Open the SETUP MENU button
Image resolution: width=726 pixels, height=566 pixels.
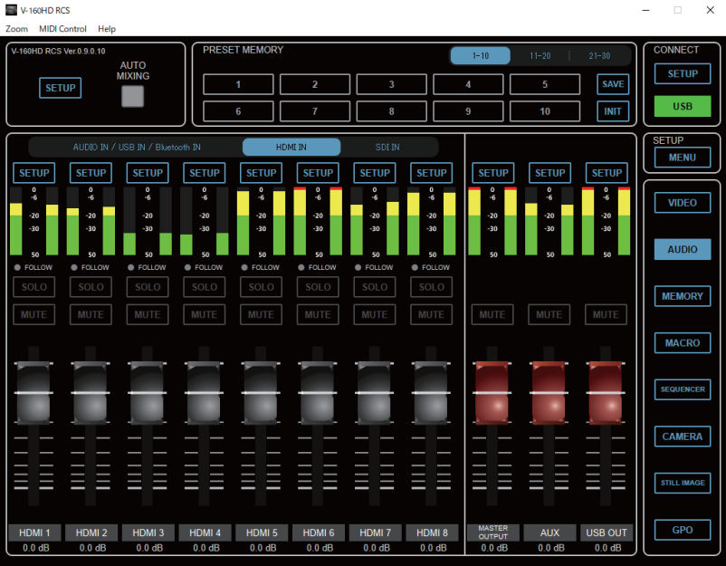(683, 158)
